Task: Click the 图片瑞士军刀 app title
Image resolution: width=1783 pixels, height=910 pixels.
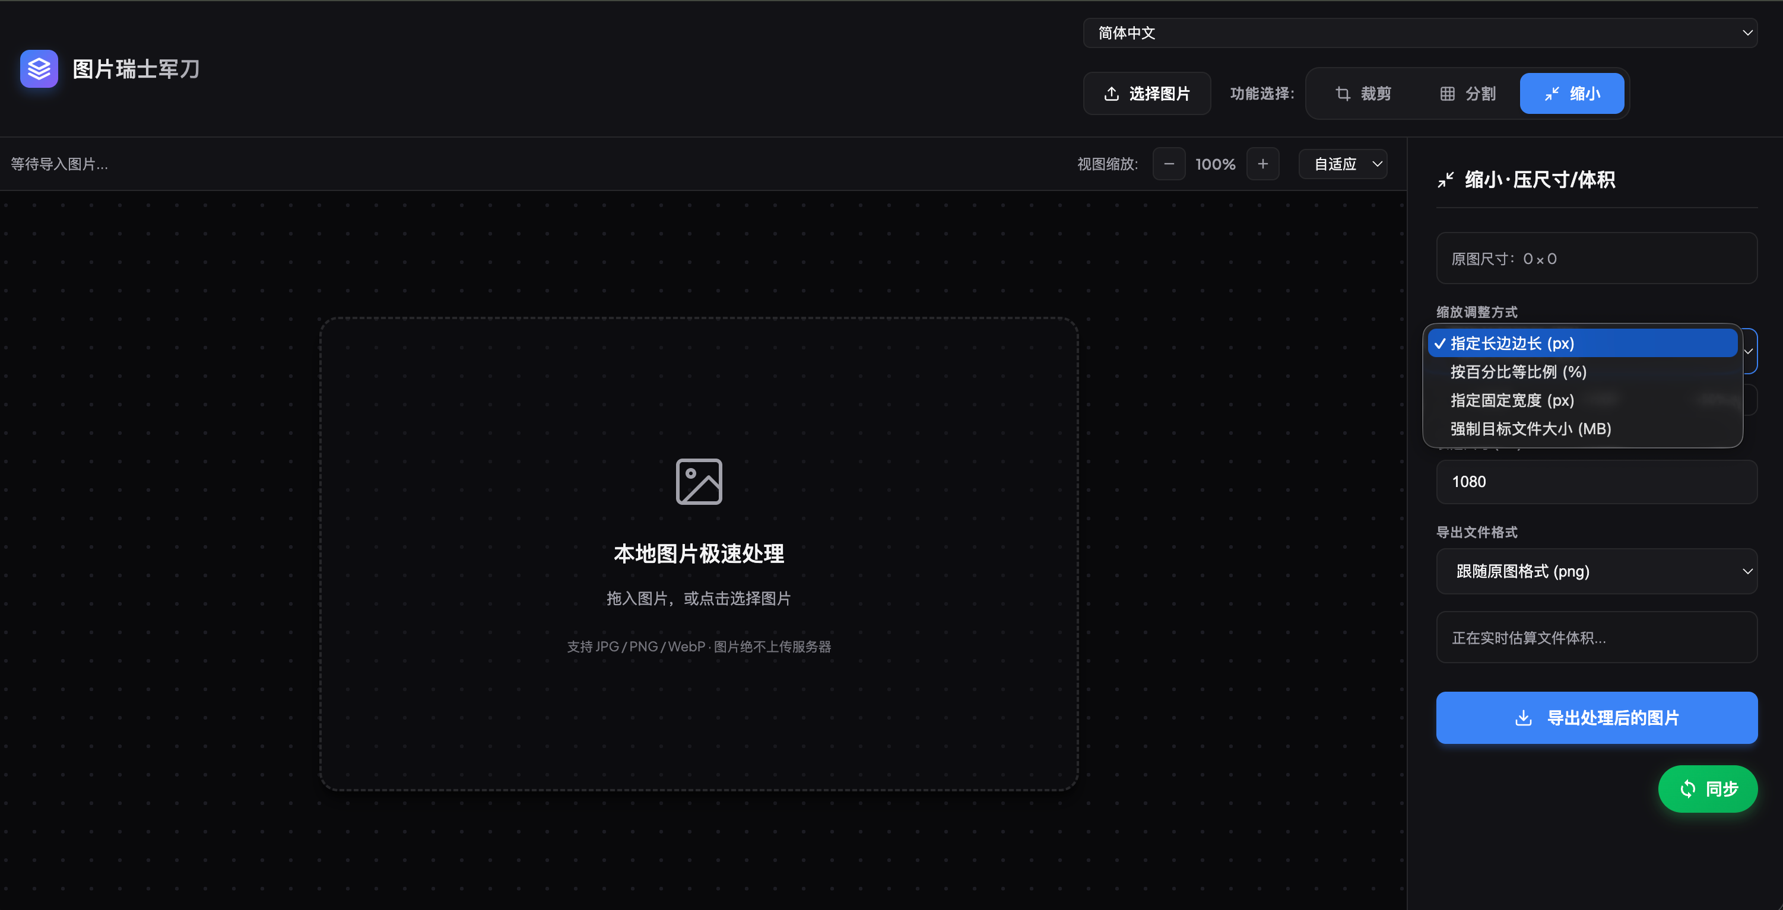Action: tap(137, 68)
